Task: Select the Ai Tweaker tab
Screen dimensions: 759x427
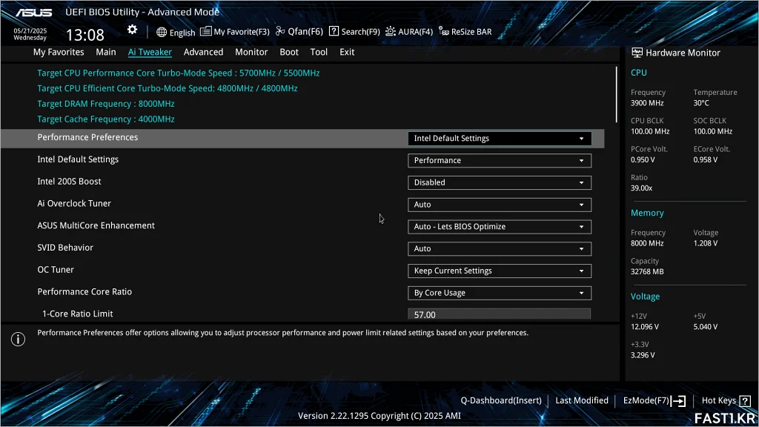Action: click(x=150, y=52)
